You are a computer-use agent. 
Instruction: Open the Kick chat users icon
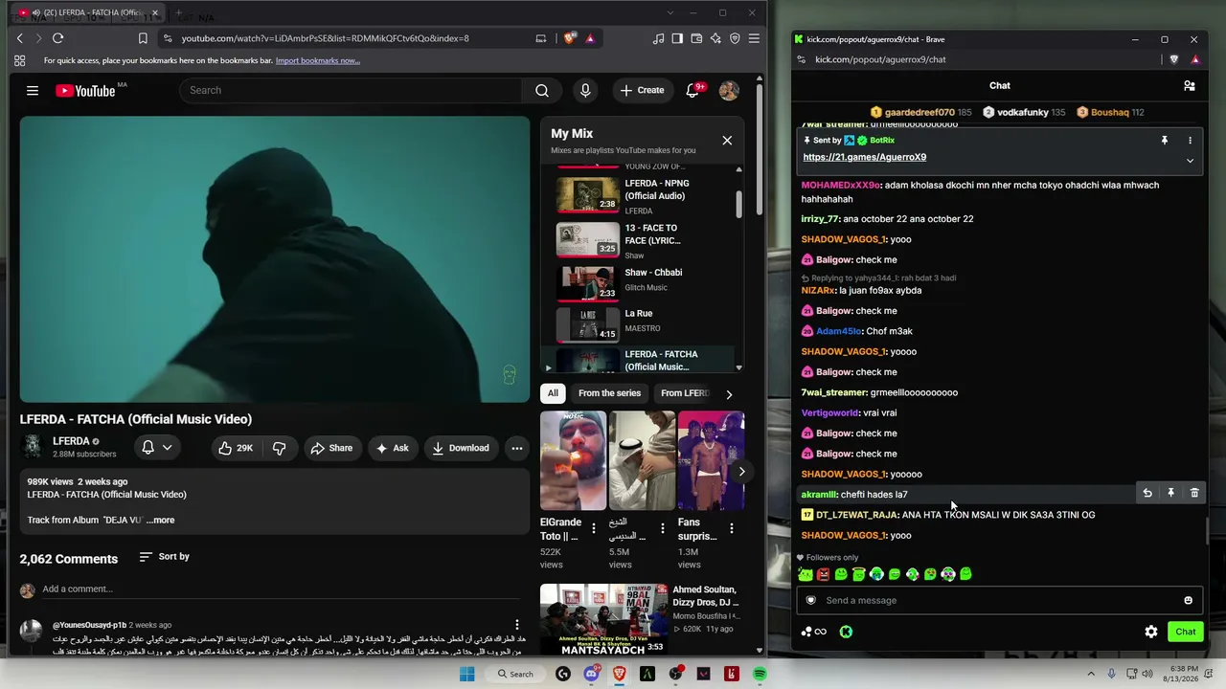(x=1190, y=85)
